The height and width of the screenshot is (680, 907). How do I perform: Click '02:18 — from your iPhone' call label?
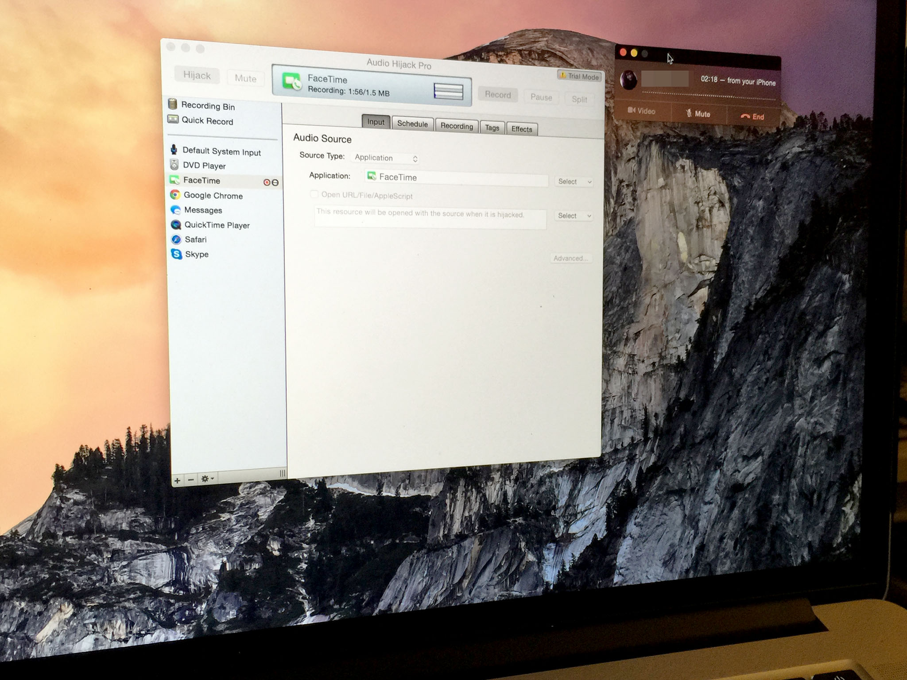738,81
